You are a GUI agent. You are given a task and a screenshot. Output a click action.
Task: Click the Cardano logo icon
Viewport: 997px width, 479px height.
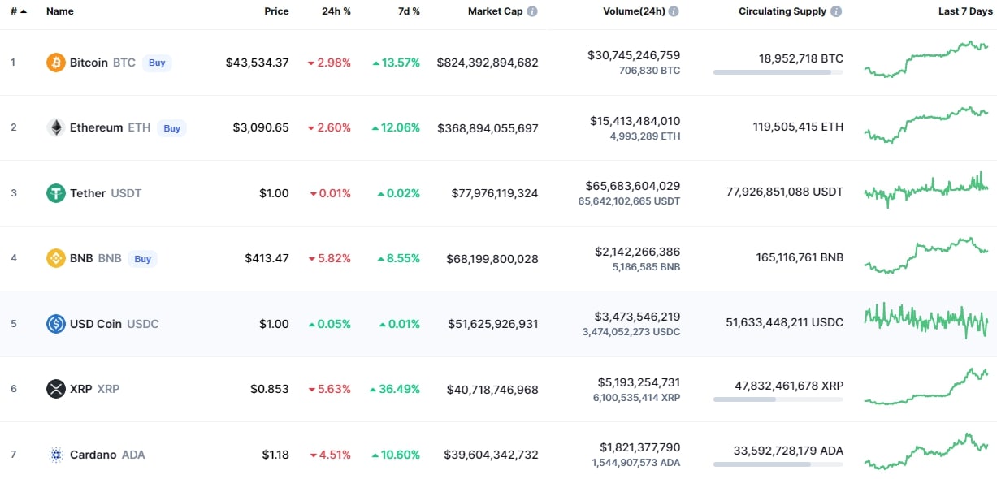tap(56, 455)
